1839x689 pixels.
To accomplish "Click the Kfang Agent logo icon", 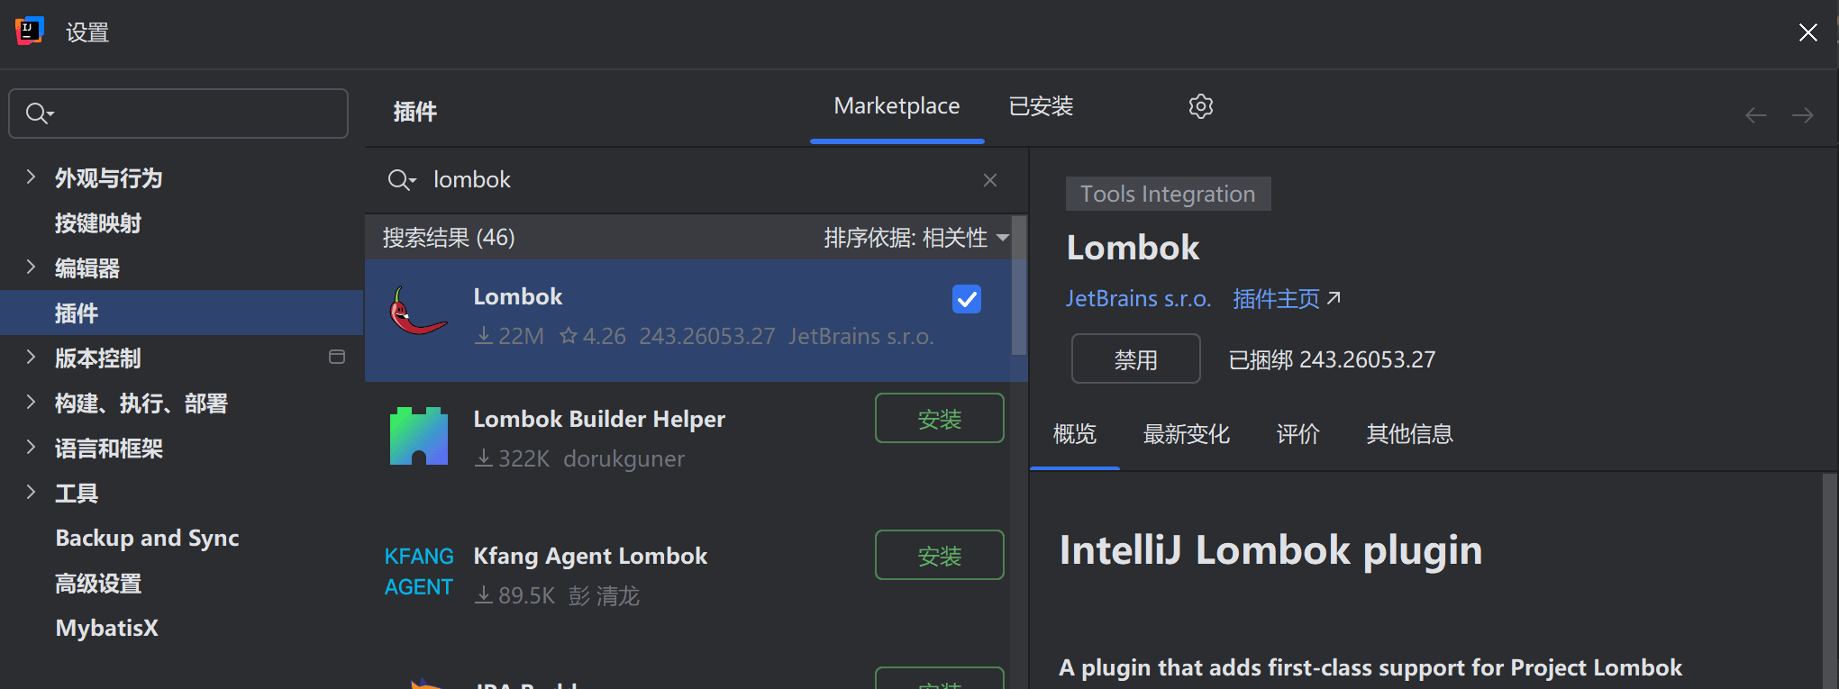I will (418, 572).
